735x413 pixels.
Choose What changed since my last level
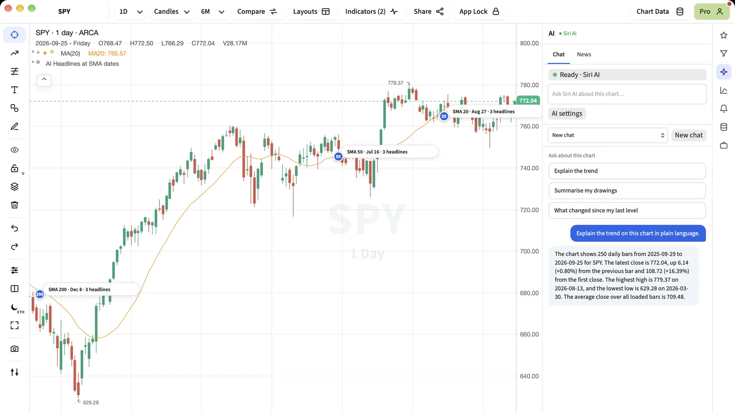click(x=627, y=210)
